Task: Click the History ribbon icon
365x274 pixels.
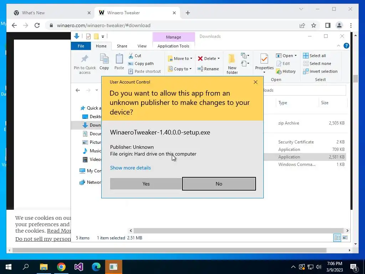Action: click(x=279, y=71)
